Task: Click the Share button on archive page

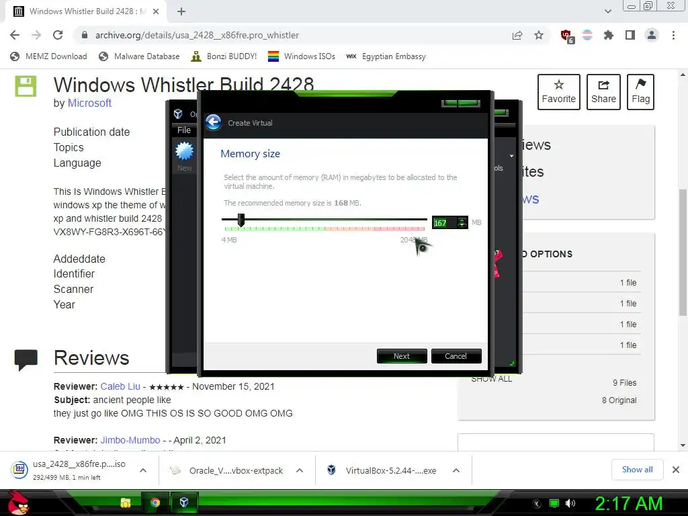Action: (x=603, y=91)
